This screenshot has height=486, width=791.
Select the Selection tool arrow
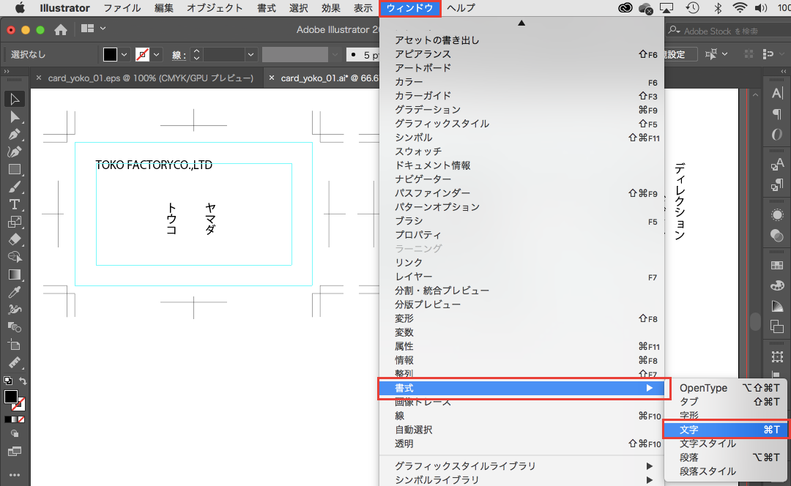[x=14, y=99]
